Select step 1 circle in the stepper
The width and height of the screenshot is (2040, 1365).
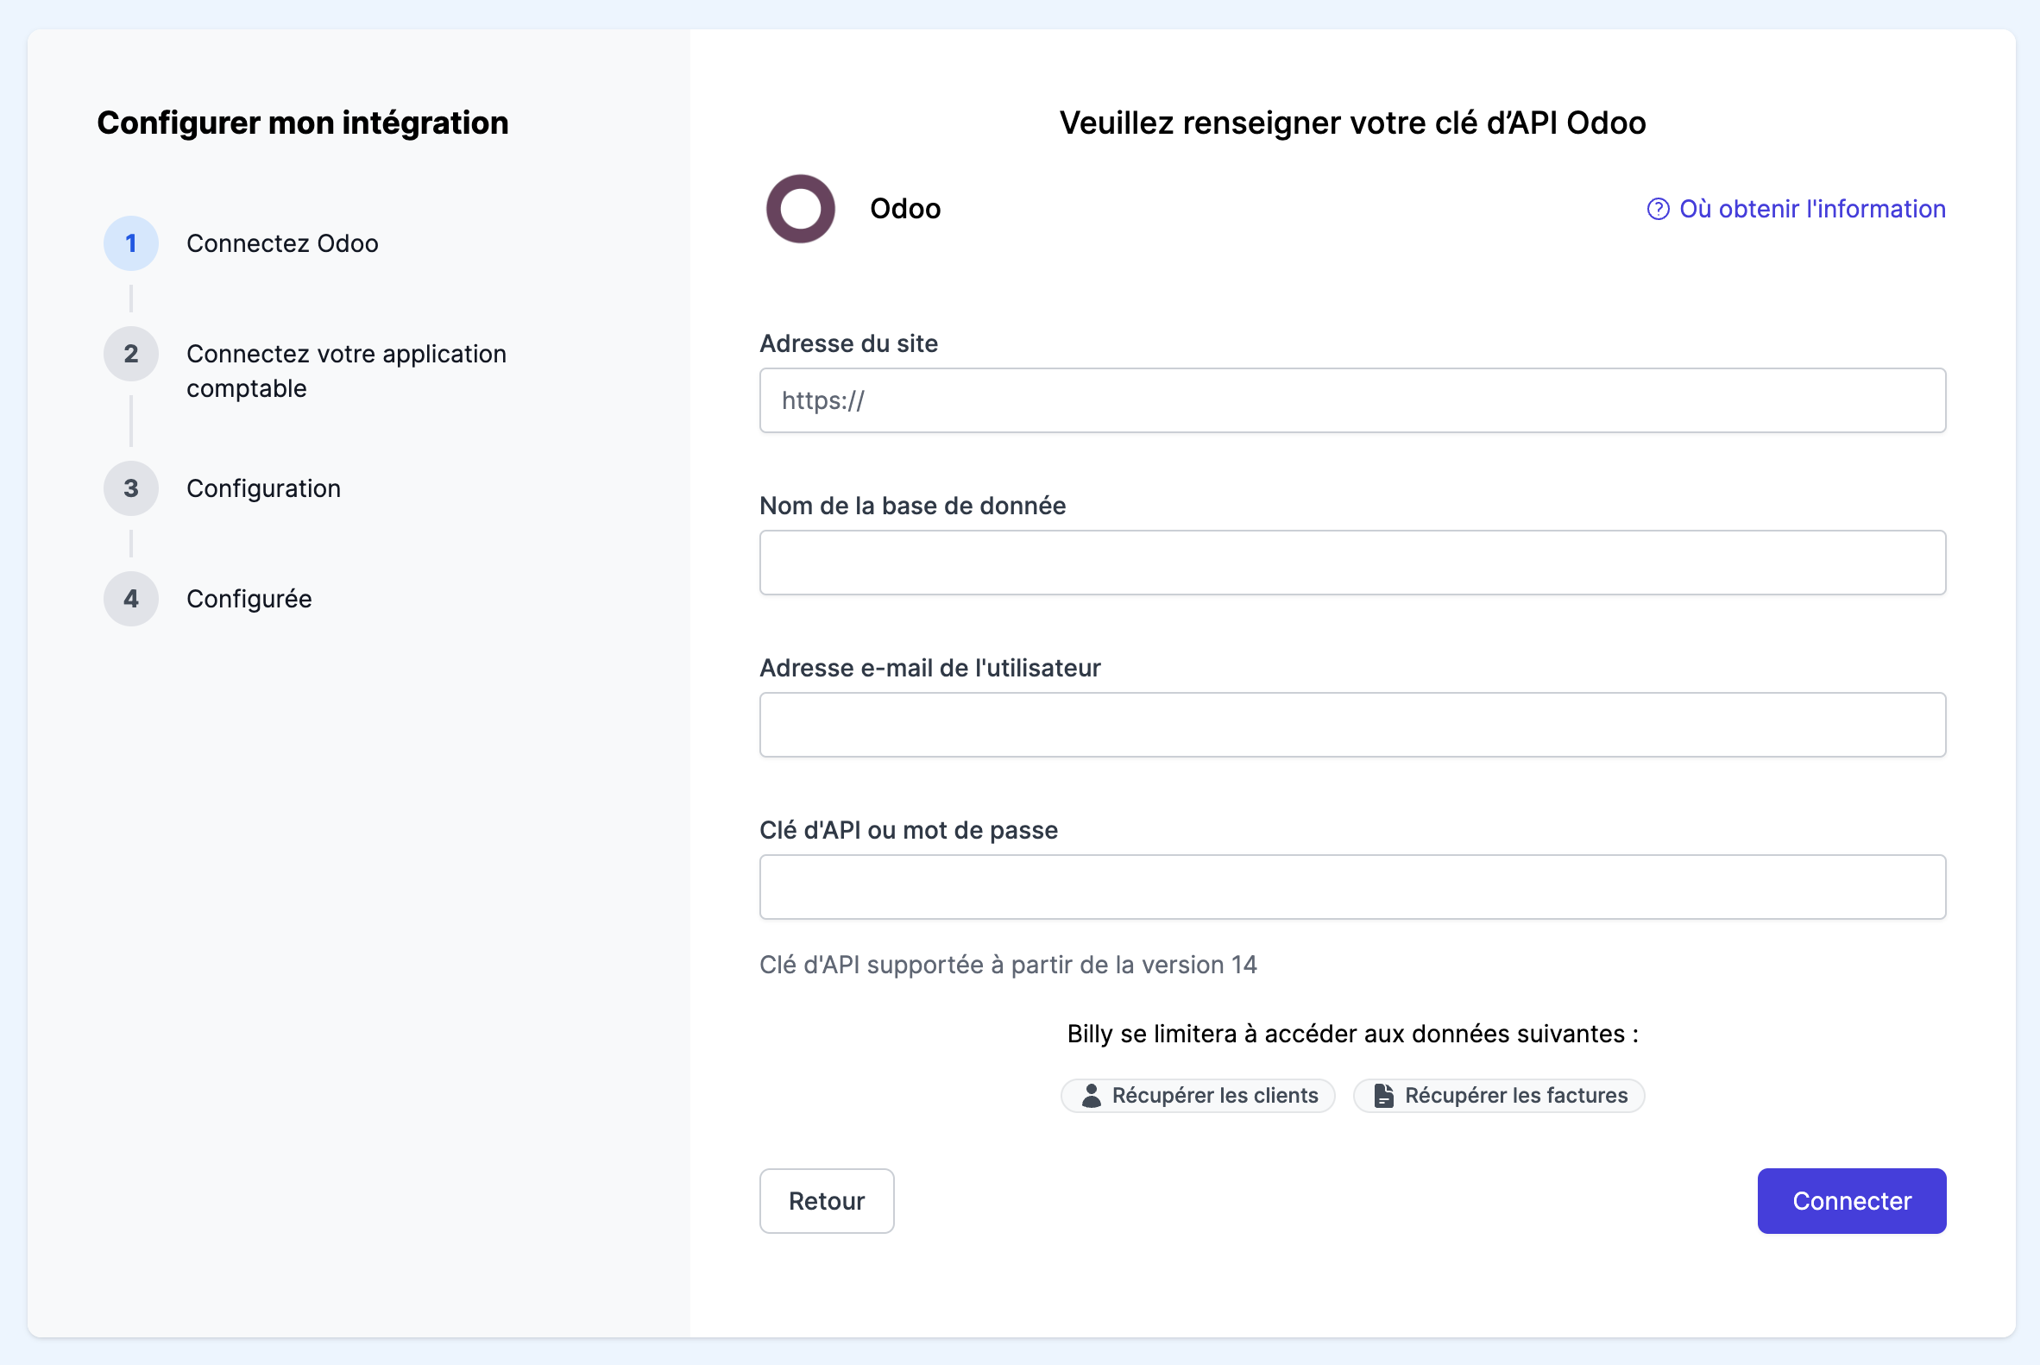130,242
